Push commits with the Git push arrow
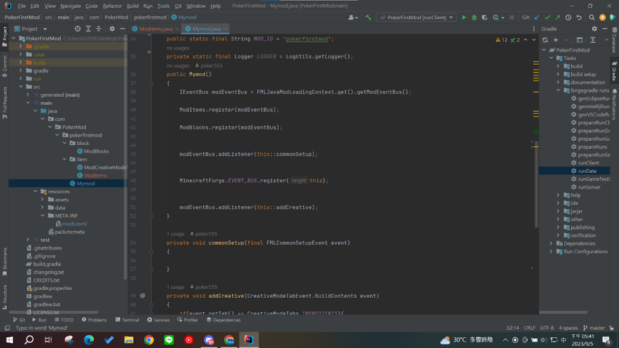Viewport: 619px width, 348px height. click(557, 18)
